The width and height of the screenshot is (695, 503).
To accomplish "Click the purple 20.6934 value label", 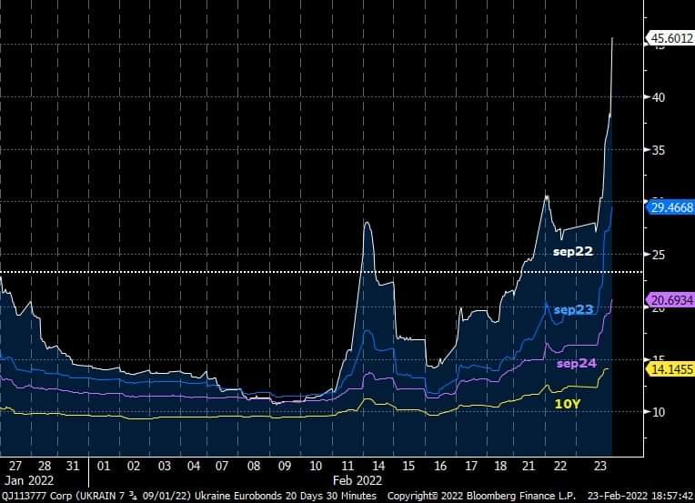I will (x=671, y=300).
